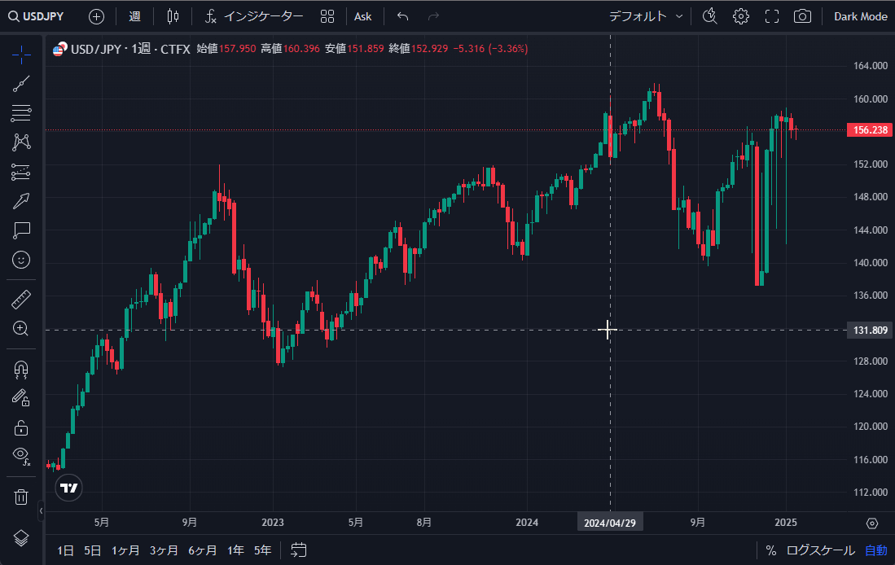Select the XABCD pattern tool
This screenshot has width=895, height=565.
21,142
